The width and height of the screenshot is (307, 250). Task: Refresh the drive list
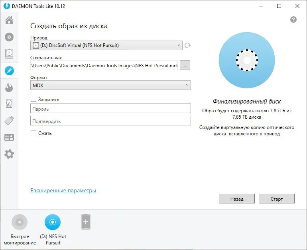(187, 45)
